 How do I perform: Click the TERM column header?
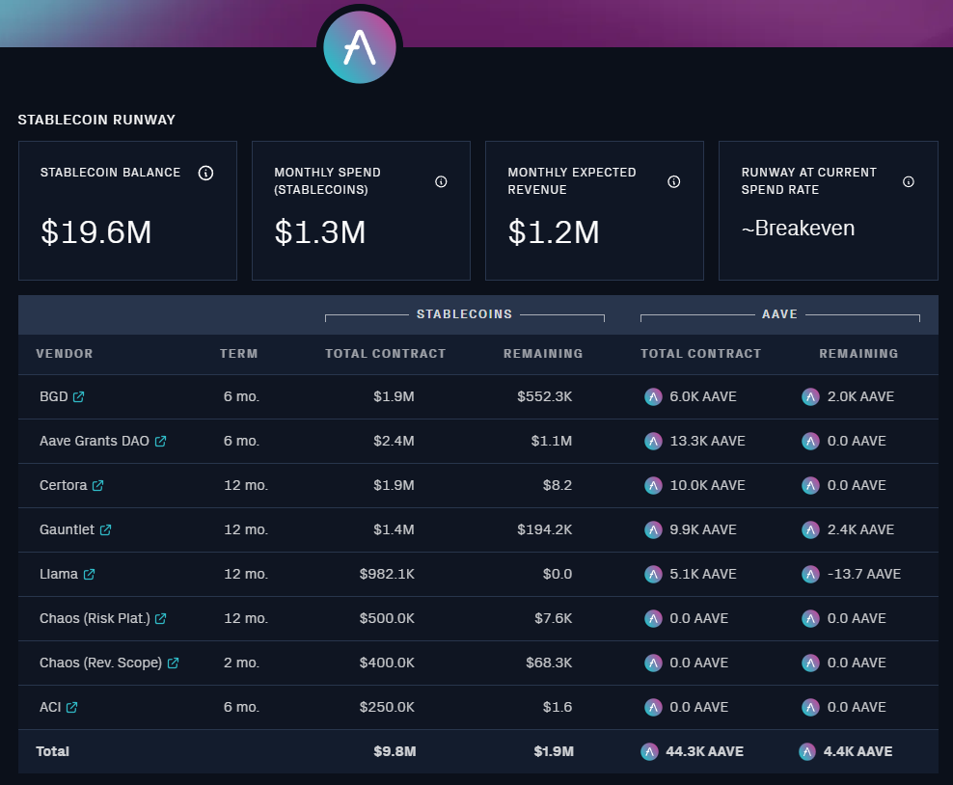click(x=239, y=354)
